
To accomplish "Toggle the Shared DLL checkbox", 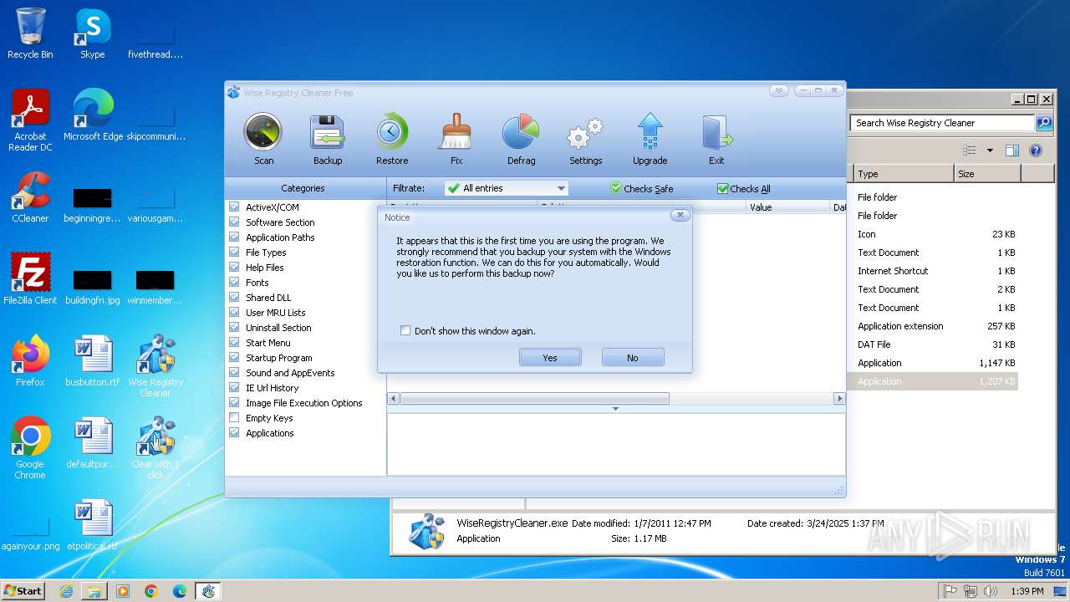I will tap(235, 298).
